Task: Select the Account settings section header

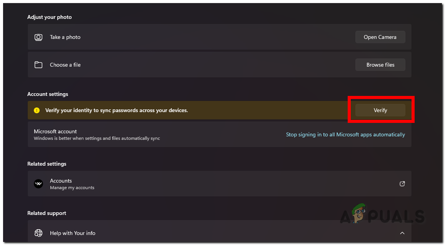Action: (48, 94)
